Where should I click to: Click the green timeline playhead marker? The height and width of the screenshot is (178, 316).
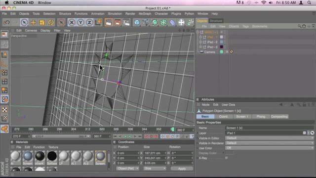tap(172, 130)
